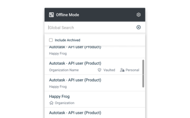Click the Personal label text
Image resolution: width=190 pixels, height=118 pixels.
(132, 70)
